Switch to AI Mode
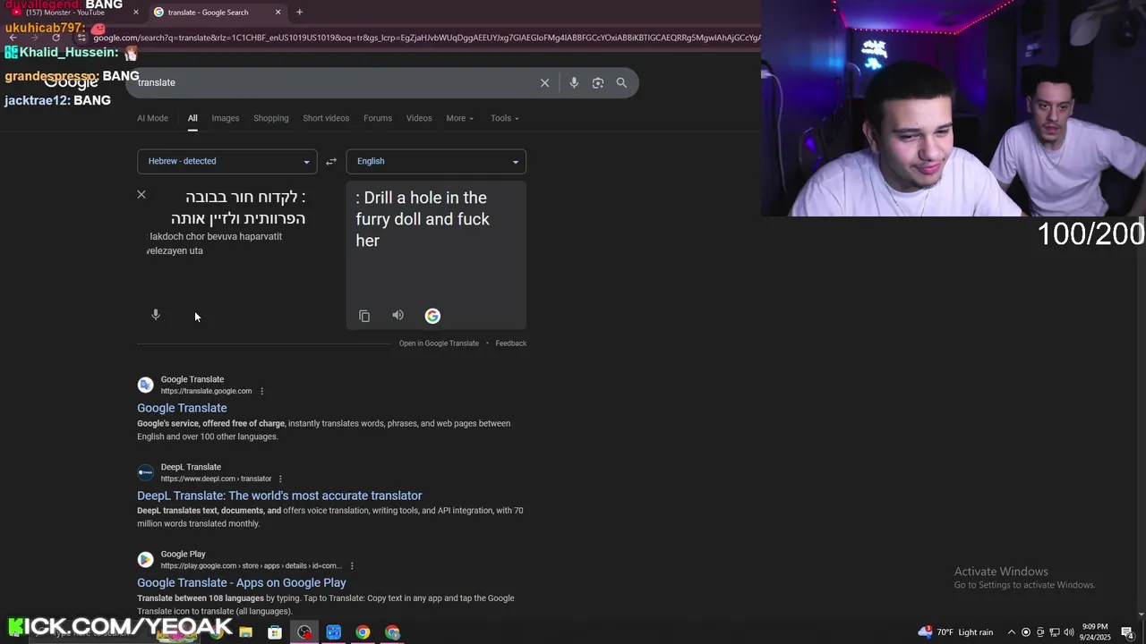This screenshot has width=1146, height=644. 152,118
